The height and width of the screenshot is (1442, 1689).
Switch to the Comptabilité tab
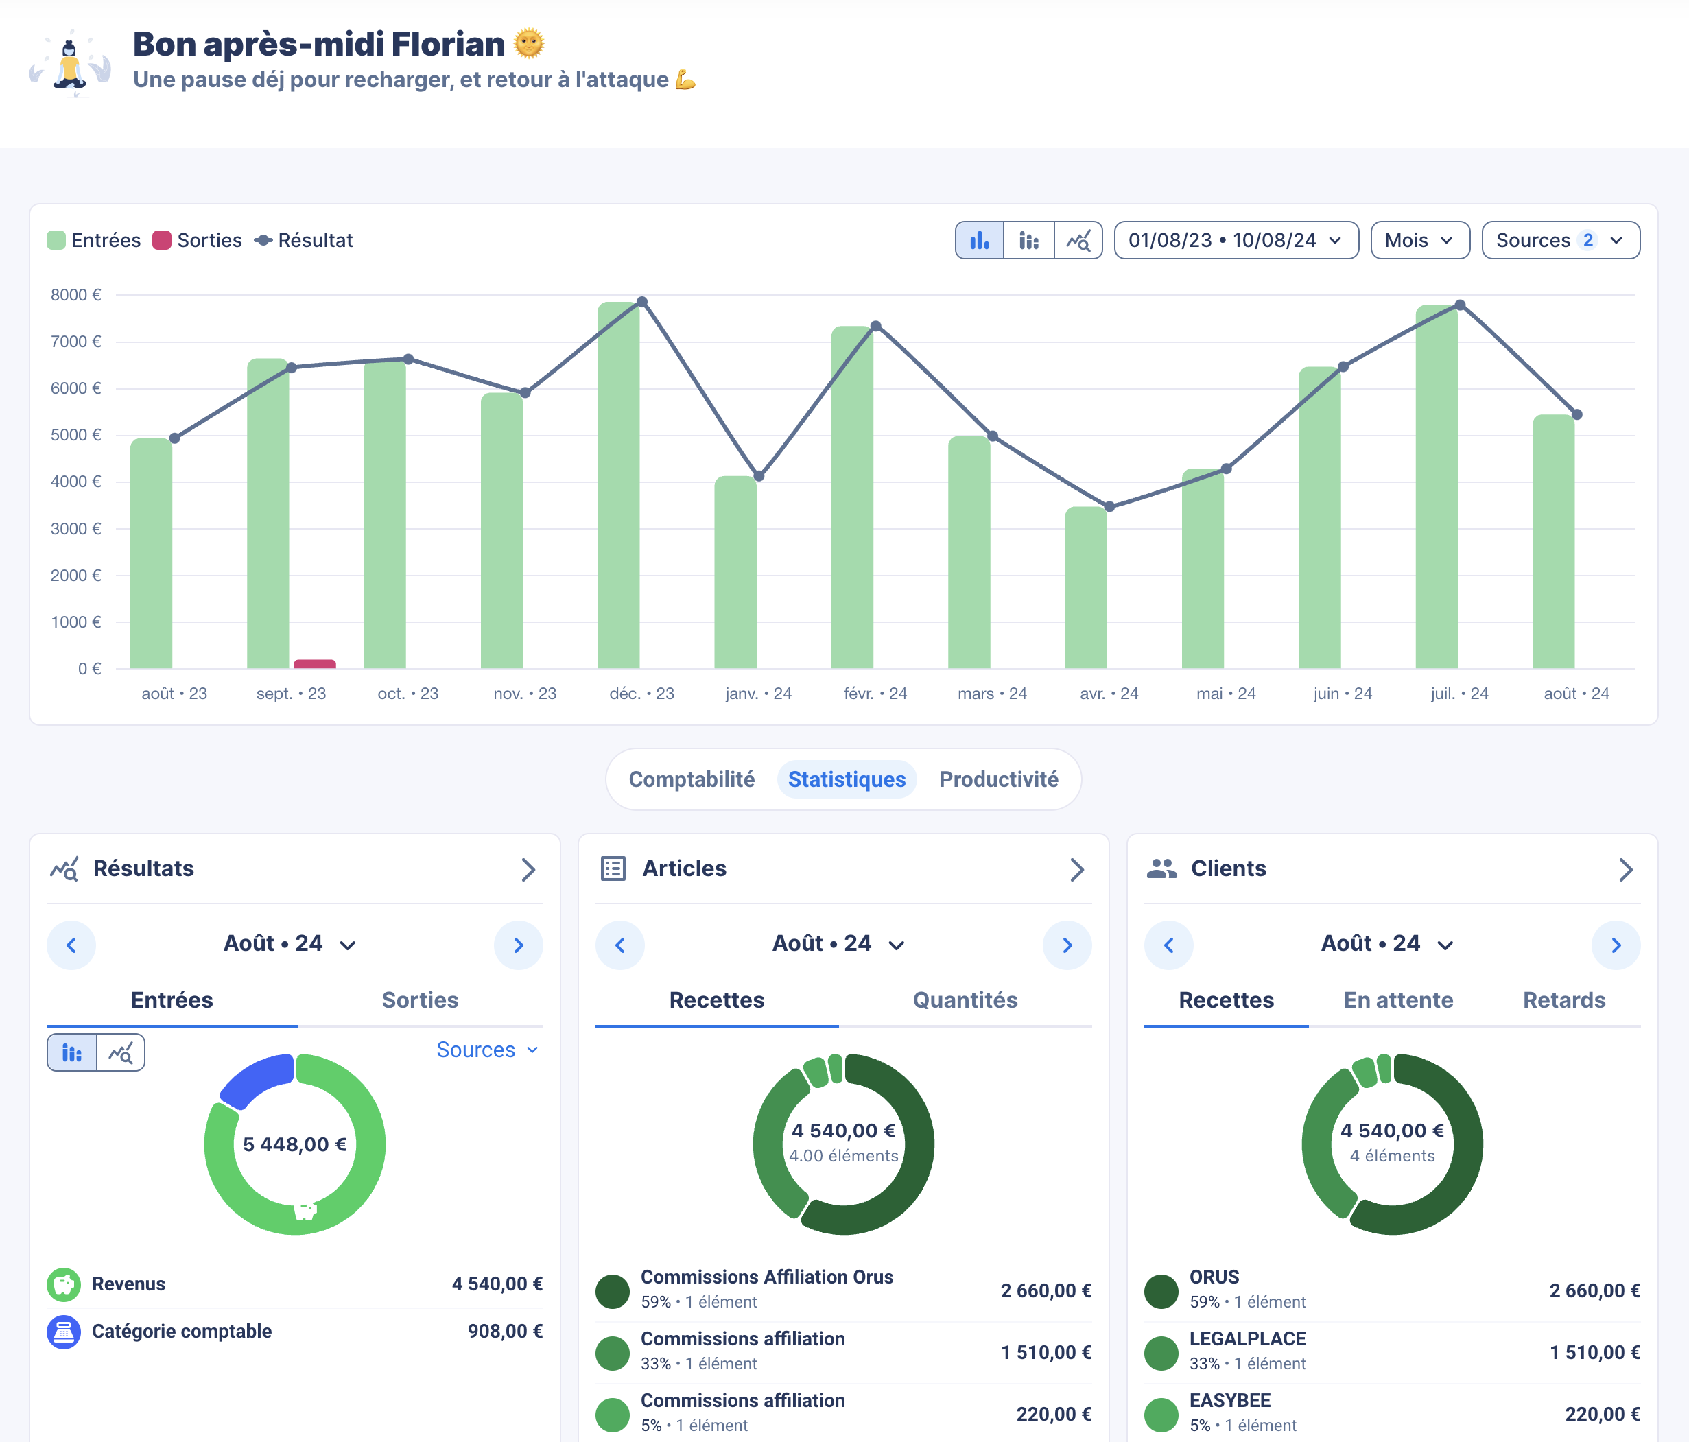692,779
